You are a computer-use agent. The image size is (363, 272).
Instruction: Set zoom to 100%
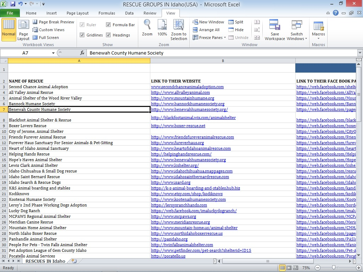pyautogui.click(x=162, y=28)
